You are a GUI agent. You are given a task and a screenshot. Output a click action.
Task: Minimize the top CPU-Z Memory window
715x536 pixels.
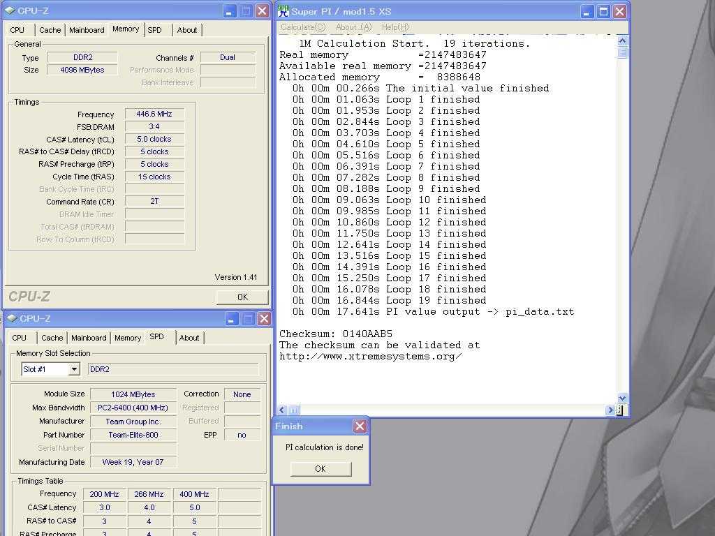click(229, 11)
